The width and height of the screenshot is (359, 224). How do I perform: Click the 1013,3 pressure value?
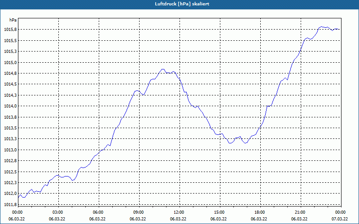point(10,139)
